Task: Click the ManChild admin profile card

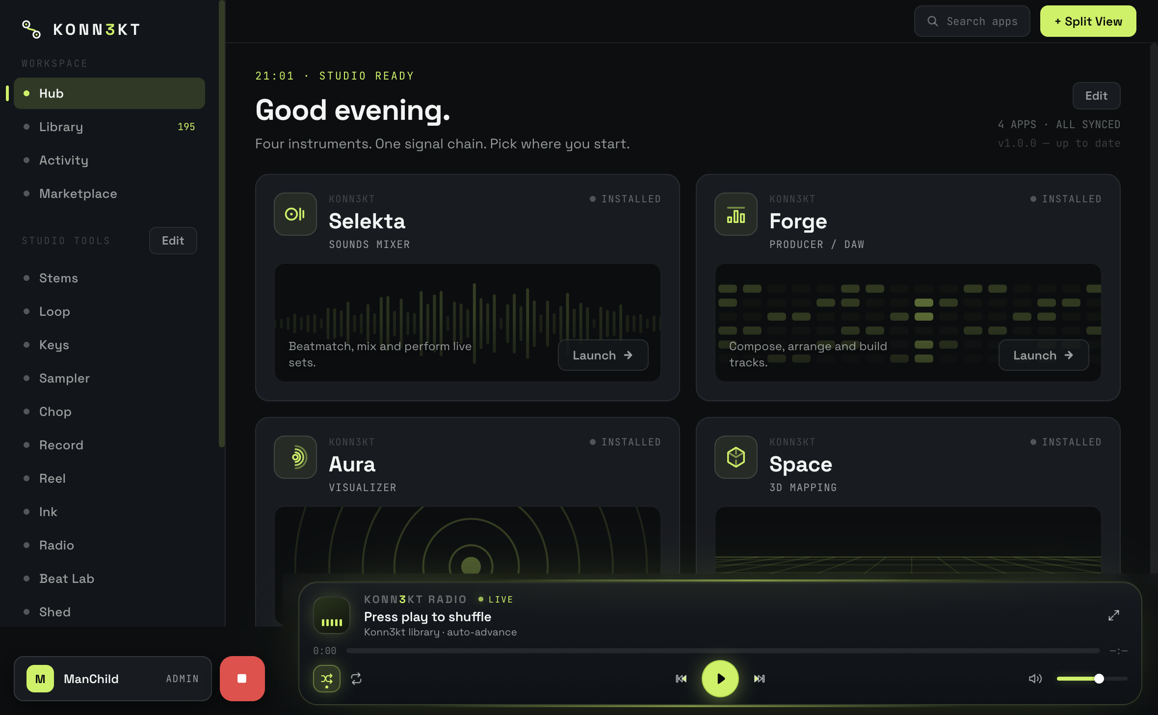Action: [113, 679]
